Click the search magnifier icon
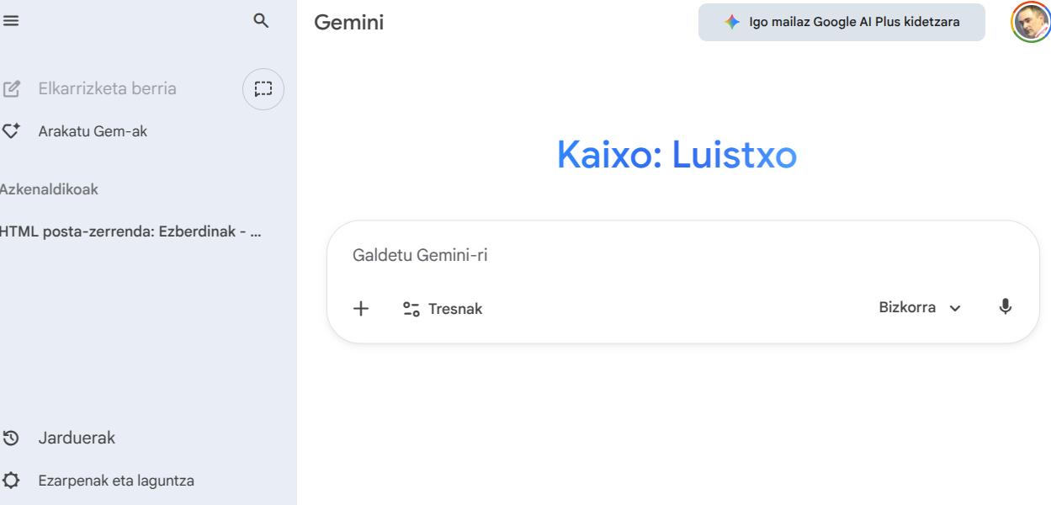 tap(262, 22)
